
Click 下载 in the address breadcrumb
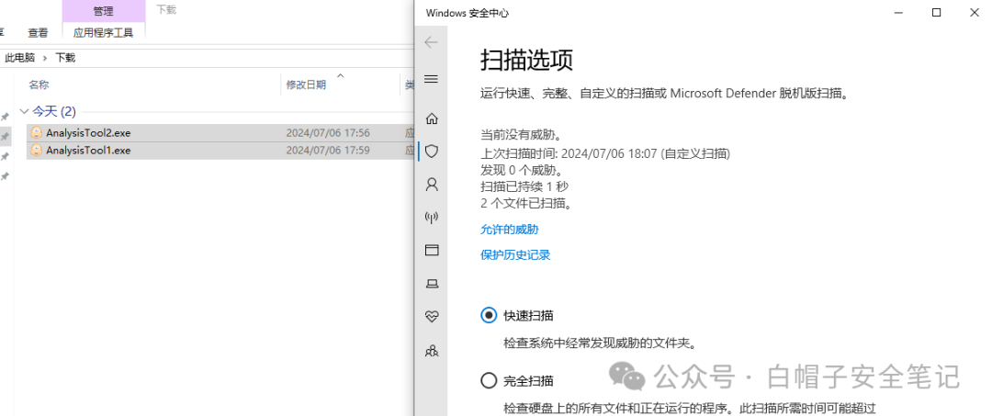[x=65, y=58]
